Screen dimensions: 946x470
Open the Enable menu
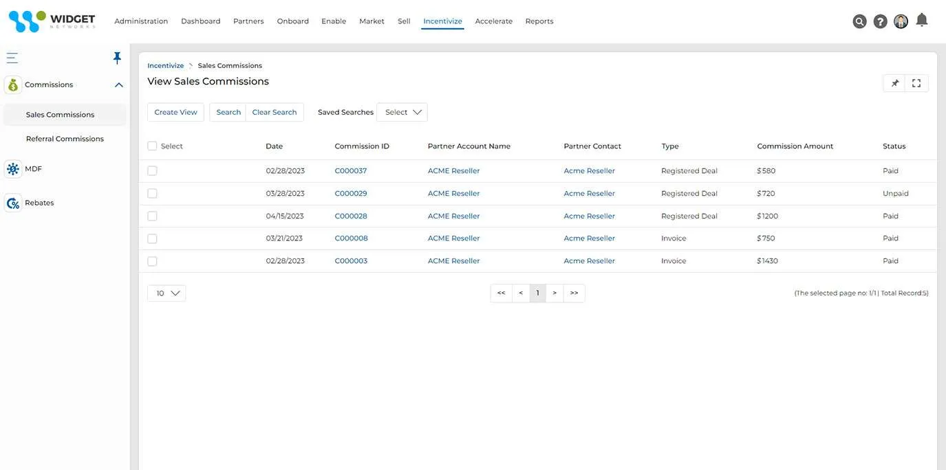(x=334, y=21)
